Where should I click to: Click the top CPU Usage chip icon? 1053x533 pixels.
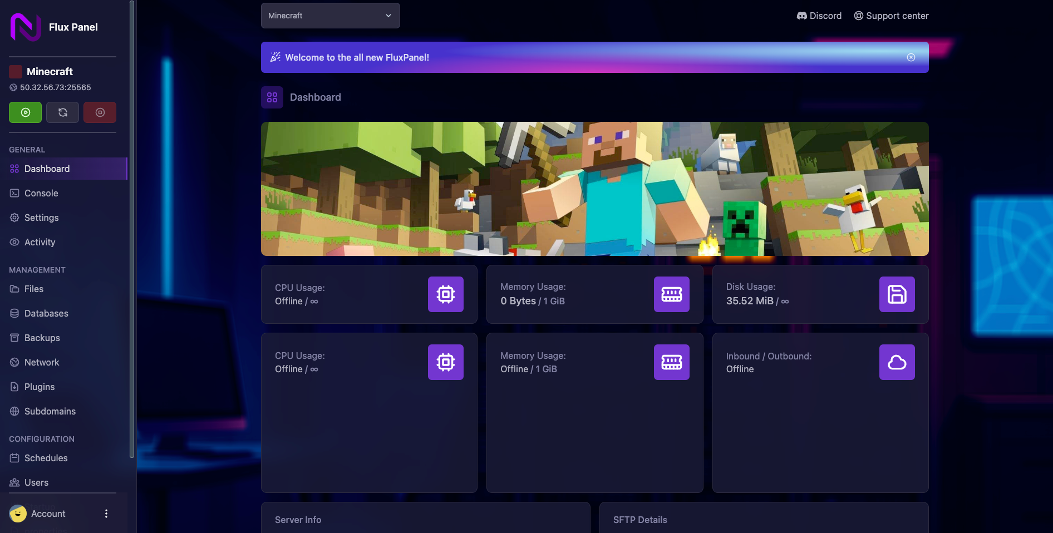(x=446, y=294)
